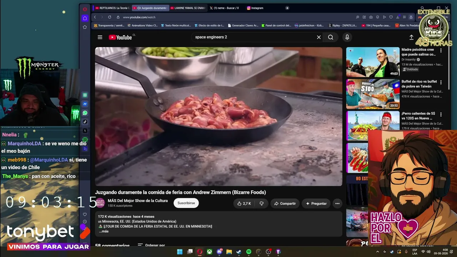
Task: Click the Compartir share button
Action: (285, 203)
